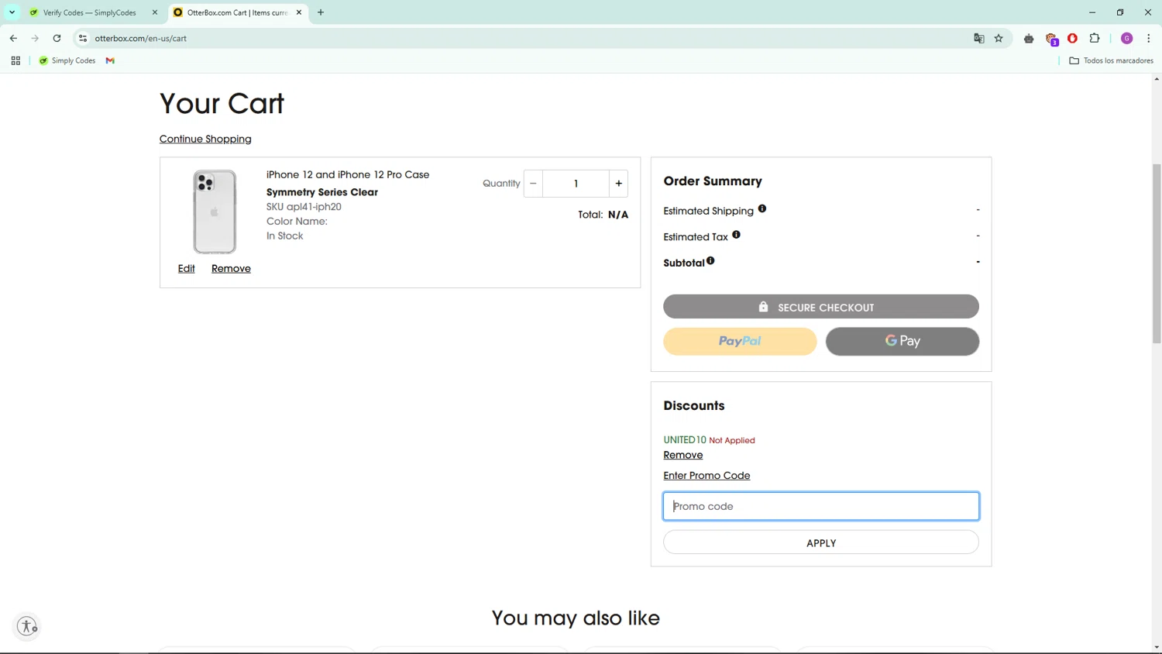Open a new browser tab
Image resolution: width=1162 pixels, height=654 pixels.
point(321,12)
